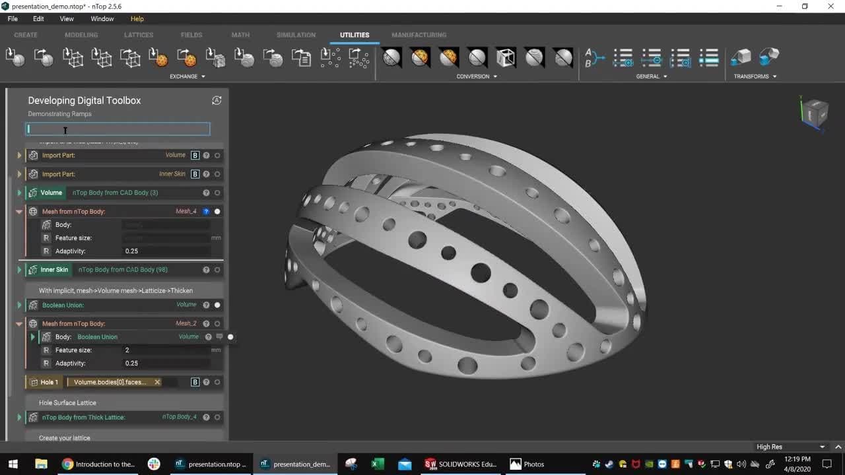Expand the Inner Skin block
This screenshot has height=475, width=845.
[19, 270]
